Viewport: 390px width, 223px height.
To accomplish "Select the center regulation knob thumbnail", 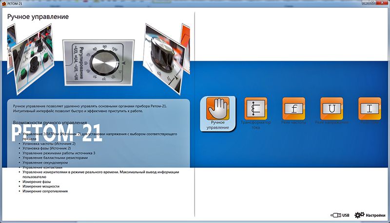I will point(99,63).
